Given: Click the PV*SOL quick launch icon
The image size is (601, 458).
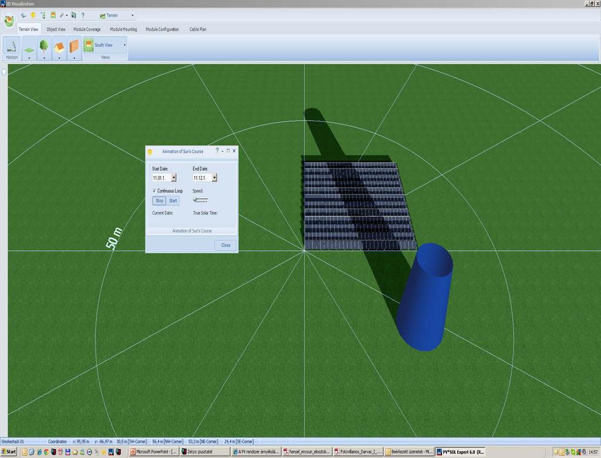Looking at the screenshot, I should click(x=111, y=452).
